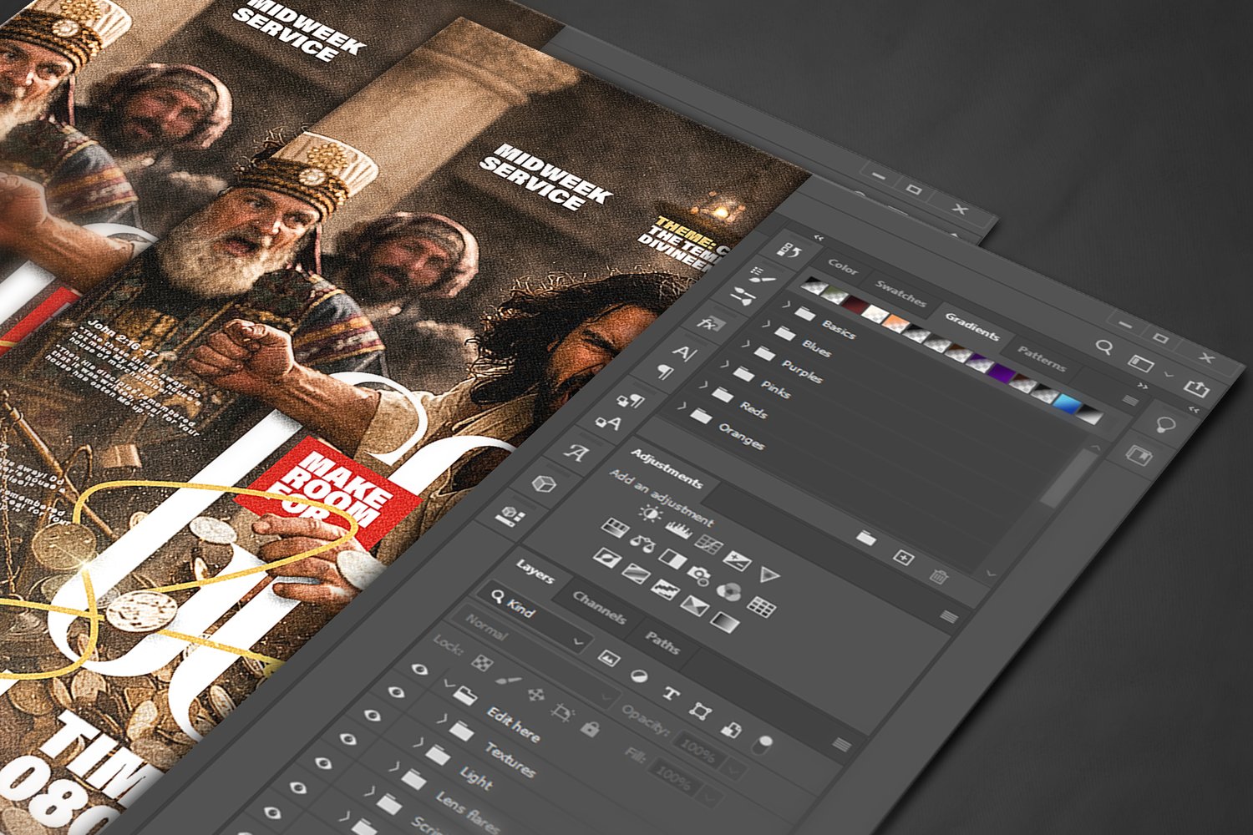Open the fx Styles panel icon
The height and width of the screenshot is (835, 1253).
point(710,323)
